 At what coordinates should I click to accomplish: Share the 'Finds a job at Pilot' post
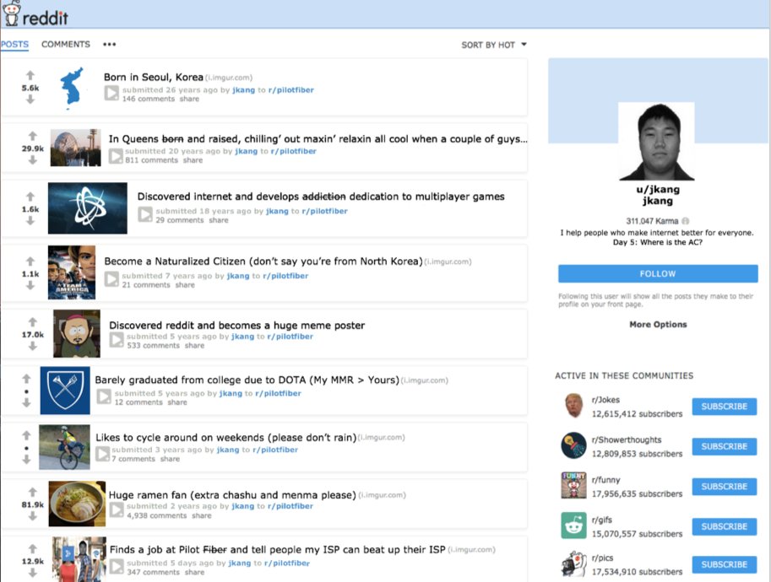point(194,572)
